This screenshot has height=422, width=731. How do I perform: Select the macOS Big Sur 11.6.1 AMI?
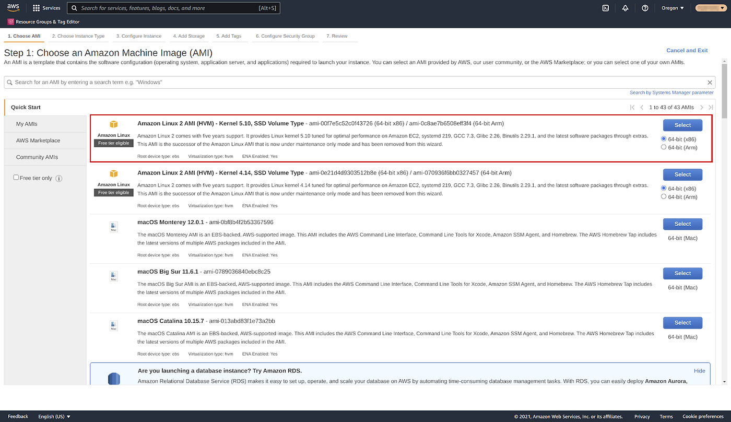click(x=682, y=273)
